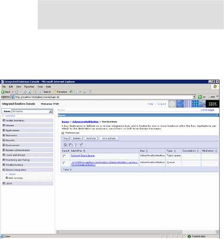Expand the Users and Groups section

[4, 155]
